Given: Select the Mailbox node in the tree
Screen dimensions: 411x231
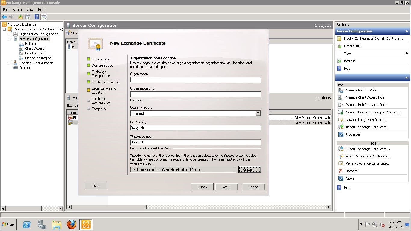Looking at the screenshot, I should click(x=30, y=44).
